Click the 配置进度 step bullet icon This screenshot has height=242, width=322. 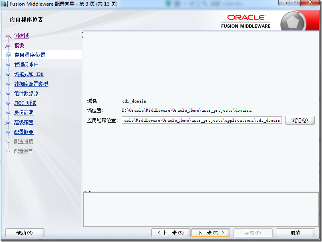click(8, 141)
